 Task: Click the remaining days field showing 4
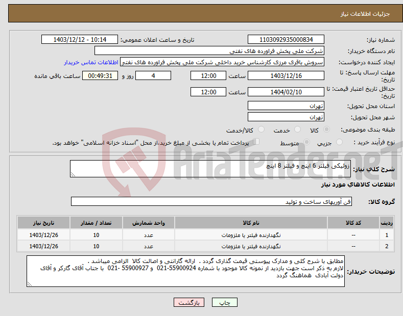[x=153, y=75]
